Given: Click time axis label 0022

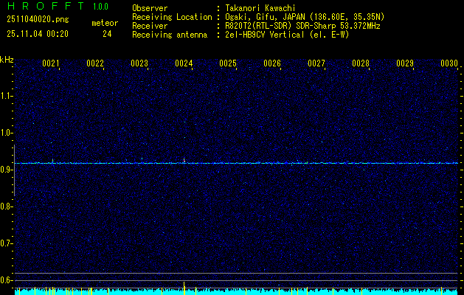Looking at the screenshot, I should coord(95,63).
